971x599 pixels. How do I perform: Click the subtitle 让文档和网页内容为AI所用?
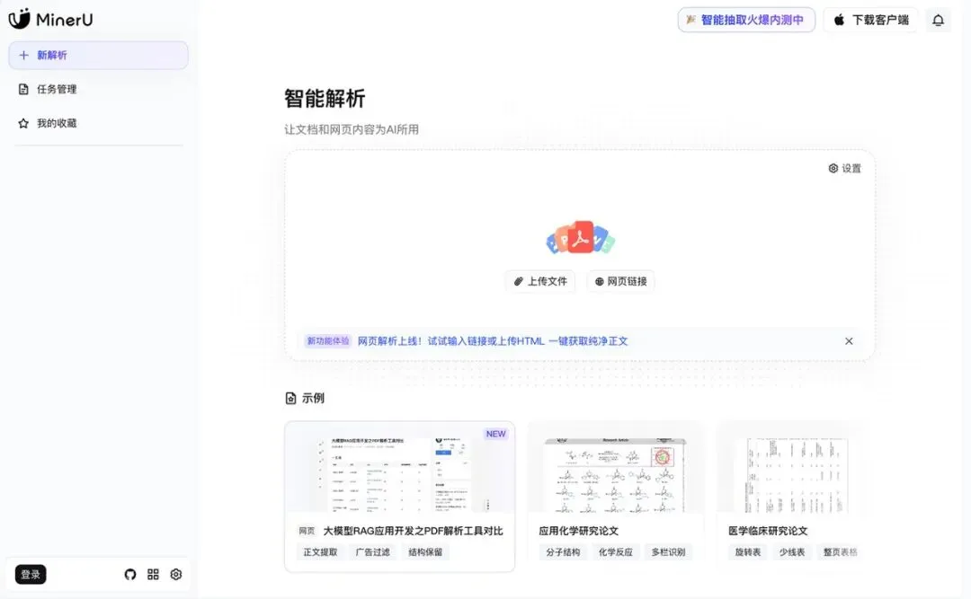(352, 129)
